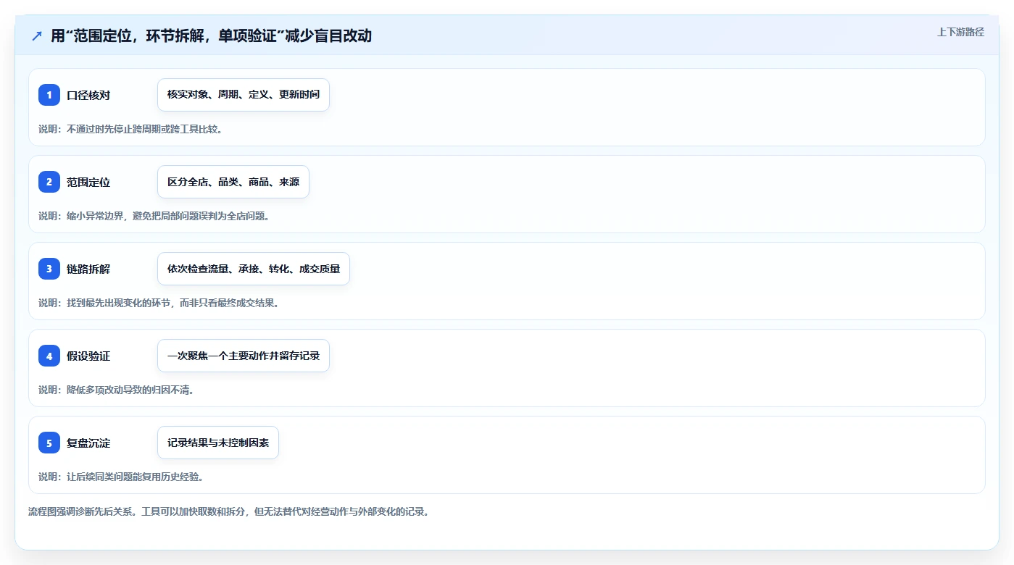1014x565 pixels.
Task: Click the 一次聚焦一个主要动作并留存记录 chip
Action: 244,356
